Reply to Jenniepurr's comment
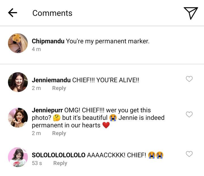The width and height of the screenshot is (204, 176). pyautogui.click(x=59, y=133)
